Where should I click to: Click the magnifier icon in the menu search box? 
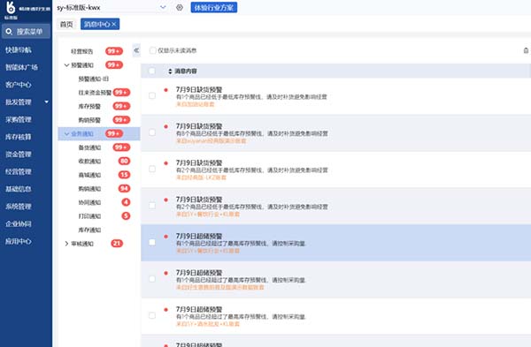9,32
